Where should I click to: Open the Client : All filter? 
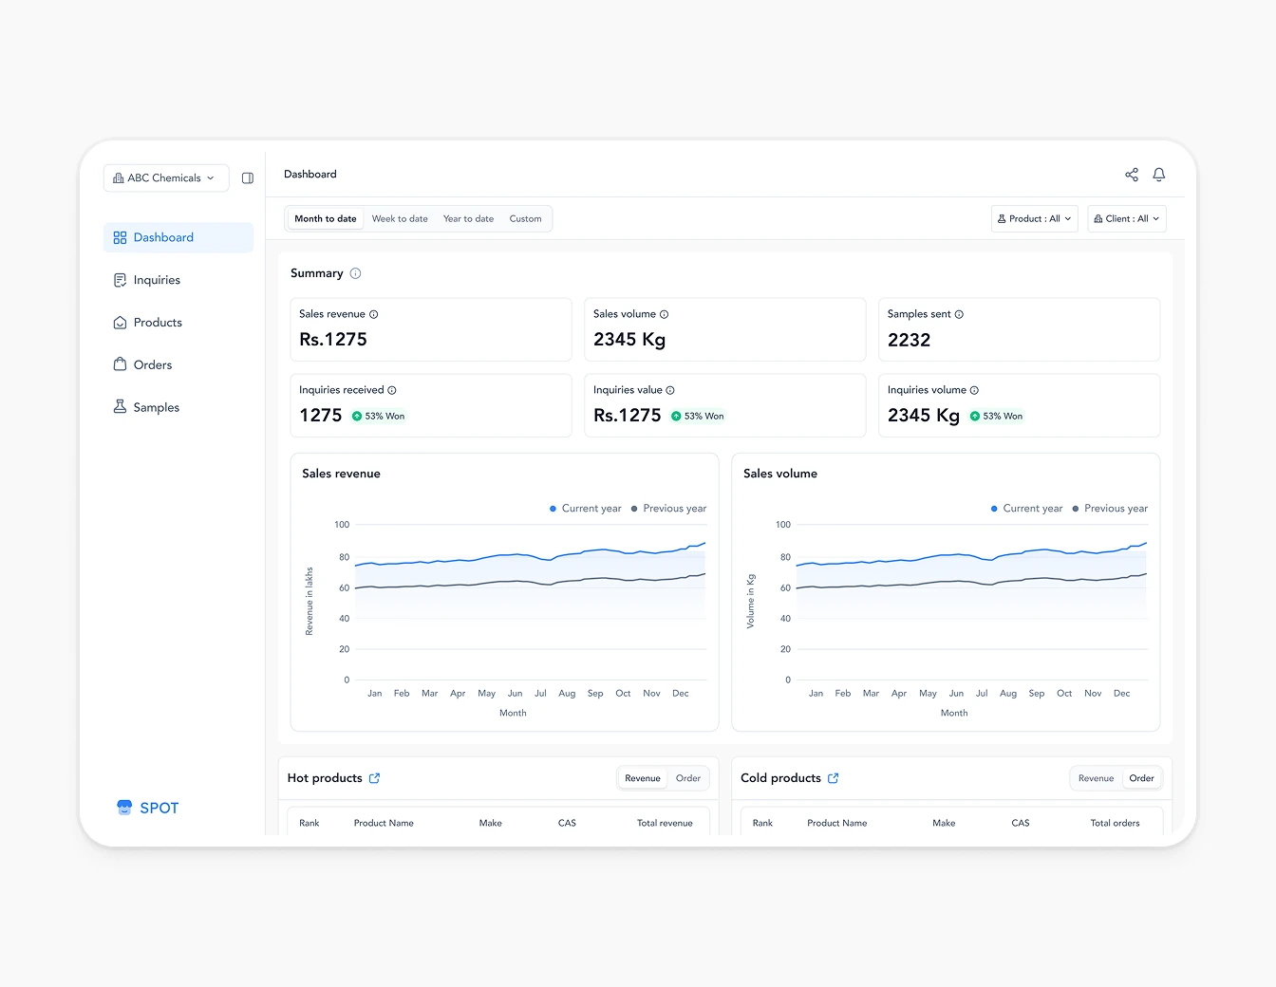pyautogui.click(x=1126, y=218)
